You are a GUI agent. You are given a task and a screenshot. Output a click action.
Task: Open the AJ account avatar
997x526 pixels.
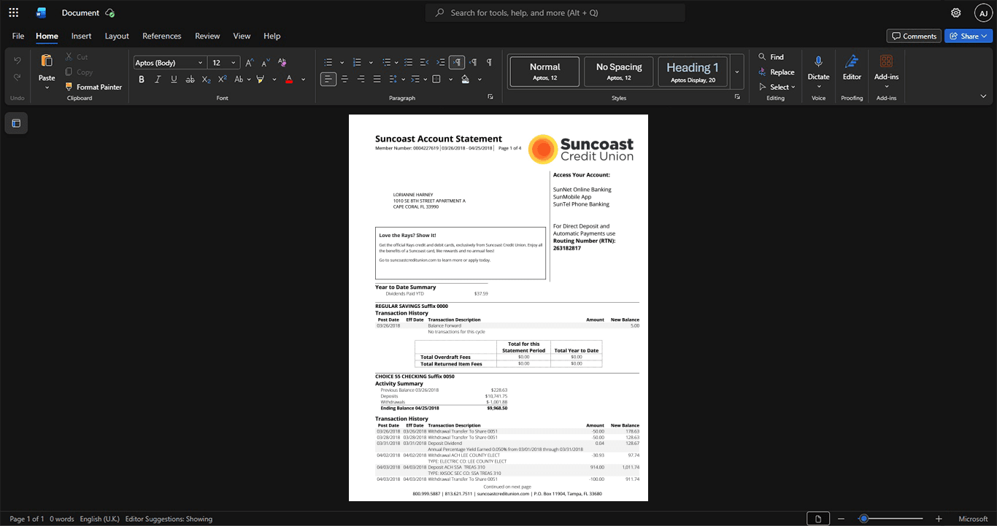983,13
